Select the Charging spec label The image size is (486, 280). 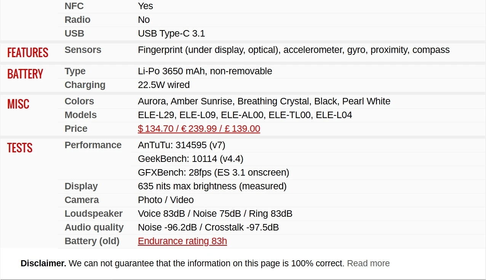[x=85, y=85]
